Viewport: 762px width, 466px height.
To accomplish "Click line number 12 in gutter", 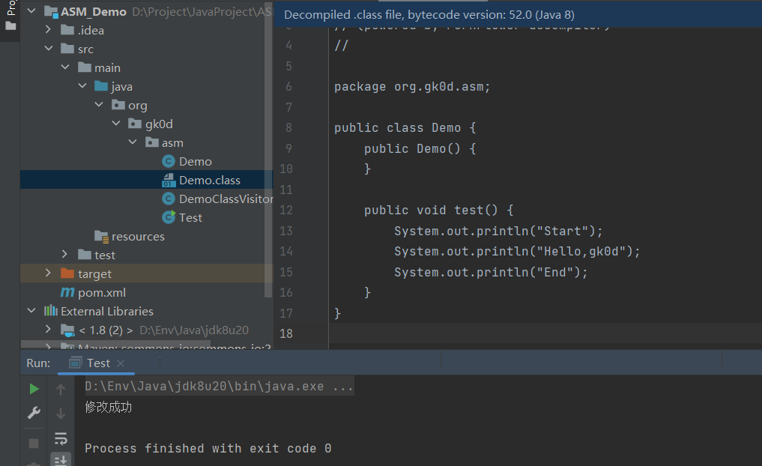I will click(x=286, y=210).
